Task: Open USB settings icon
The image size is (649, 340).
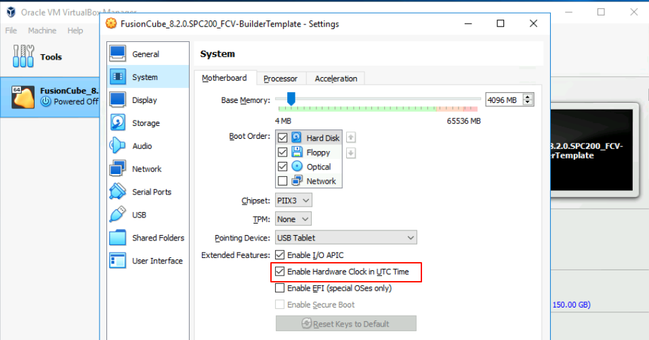Action: [118, 215]
